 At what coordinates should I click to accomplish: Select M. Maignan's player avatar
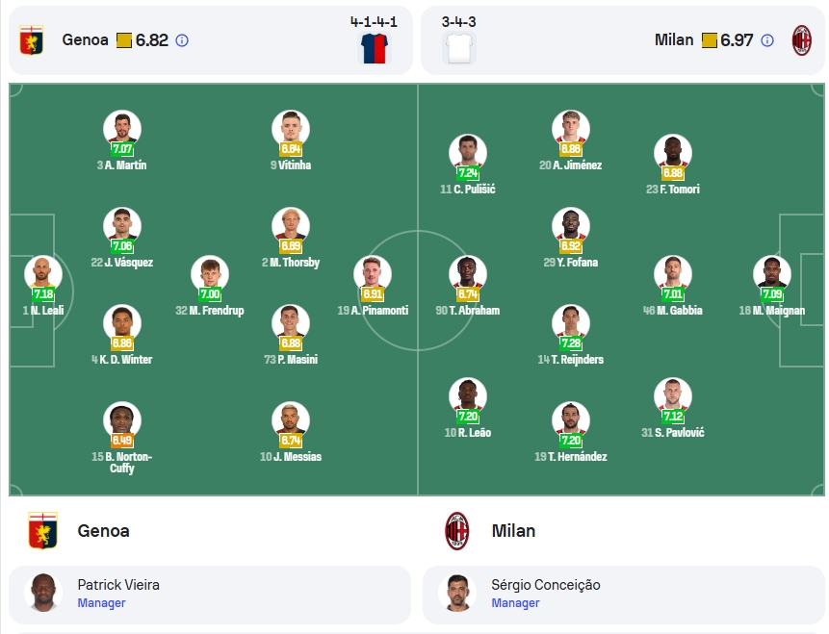[x=772, y=275]
